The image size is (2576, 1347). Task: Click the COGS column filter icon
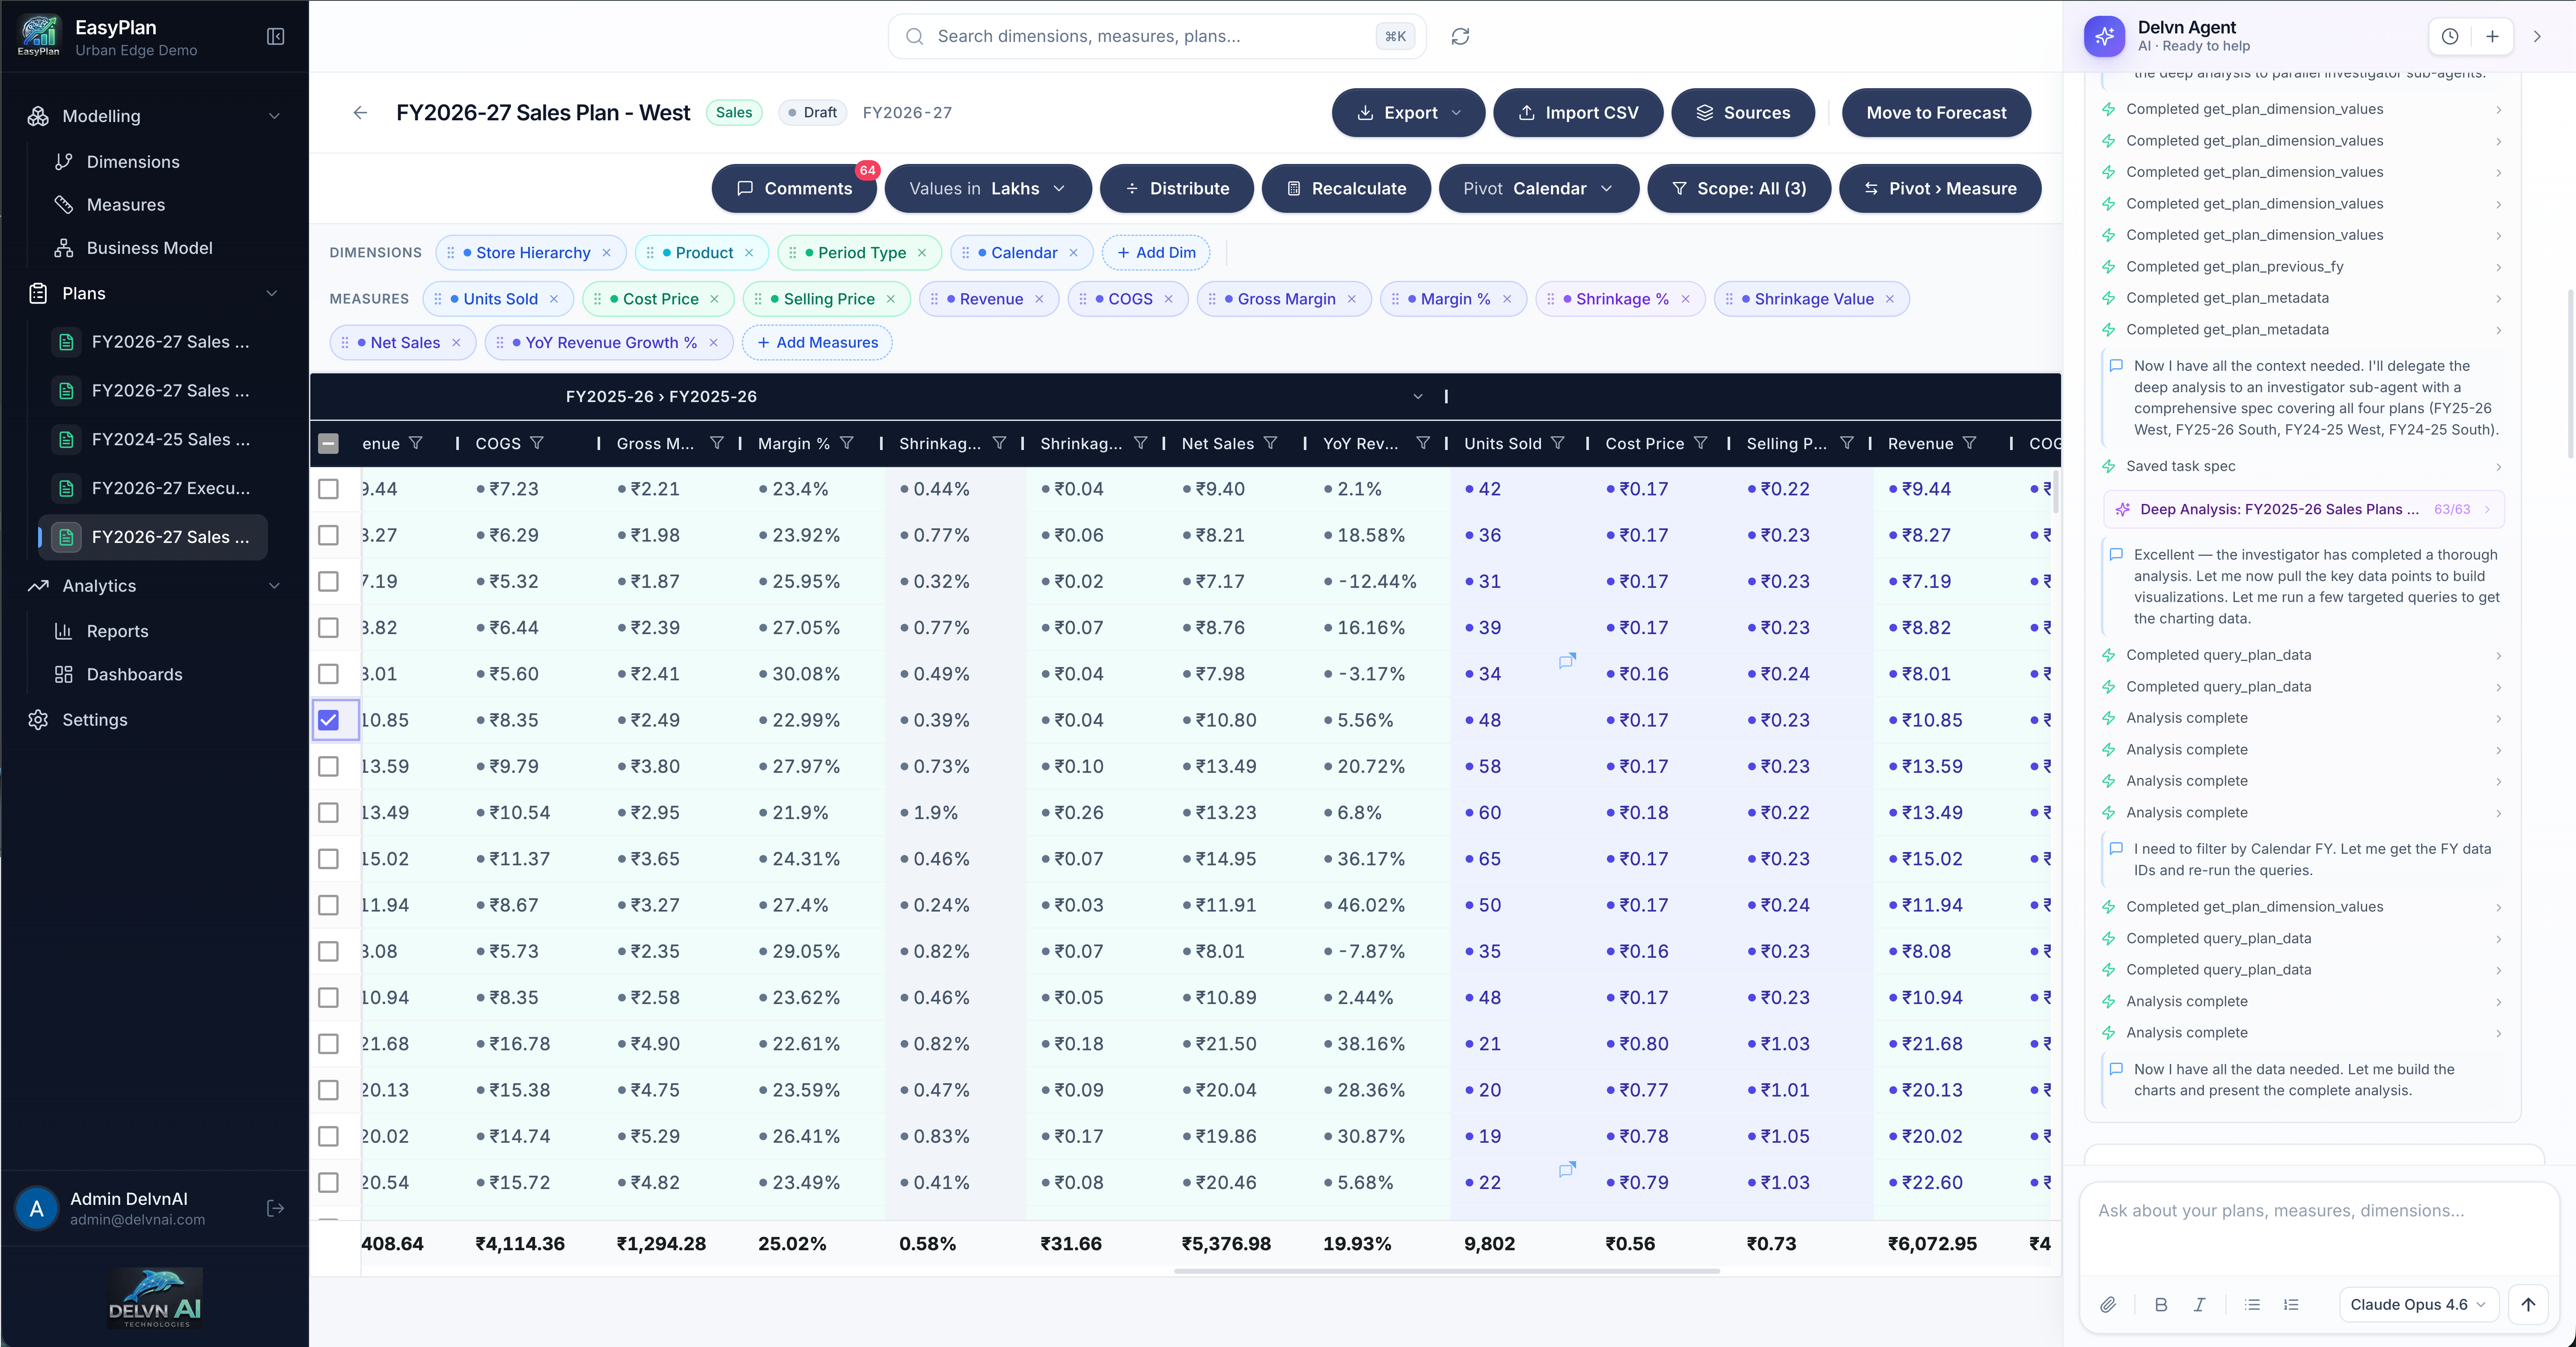click(537, 443)
